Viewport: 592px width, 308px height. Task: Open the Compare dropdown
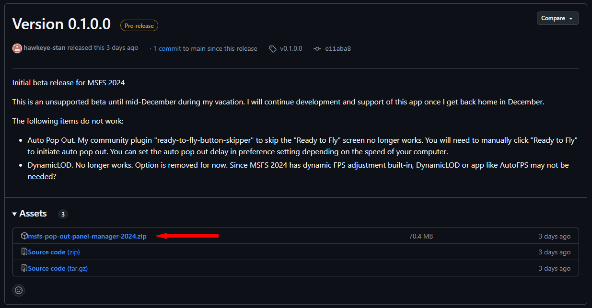[557, 18]
